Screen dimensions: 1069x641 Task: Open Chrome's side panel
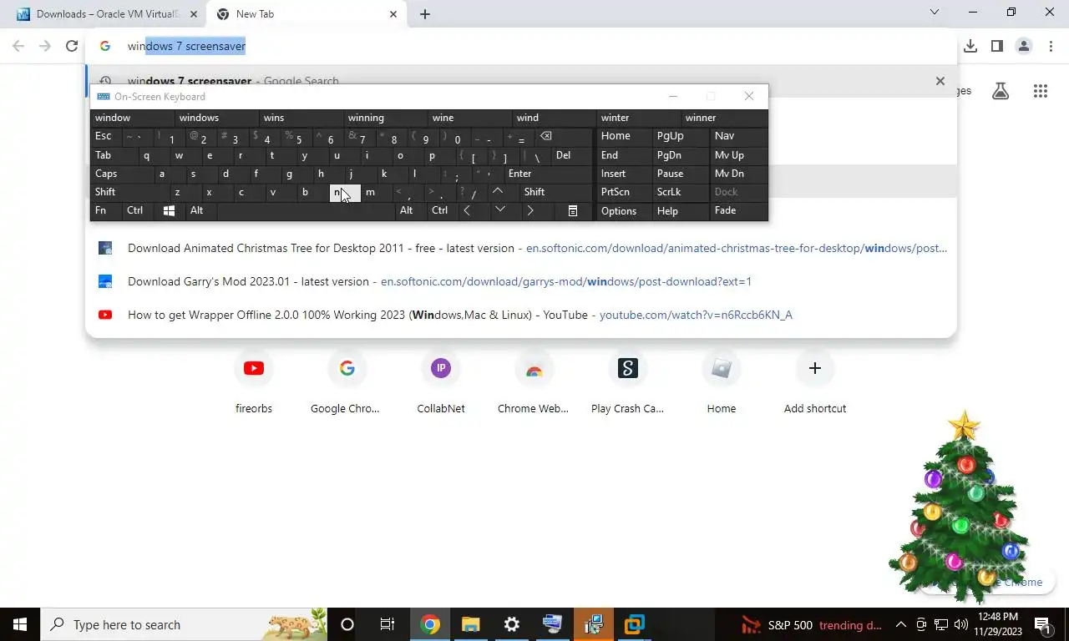pos(997,46)
